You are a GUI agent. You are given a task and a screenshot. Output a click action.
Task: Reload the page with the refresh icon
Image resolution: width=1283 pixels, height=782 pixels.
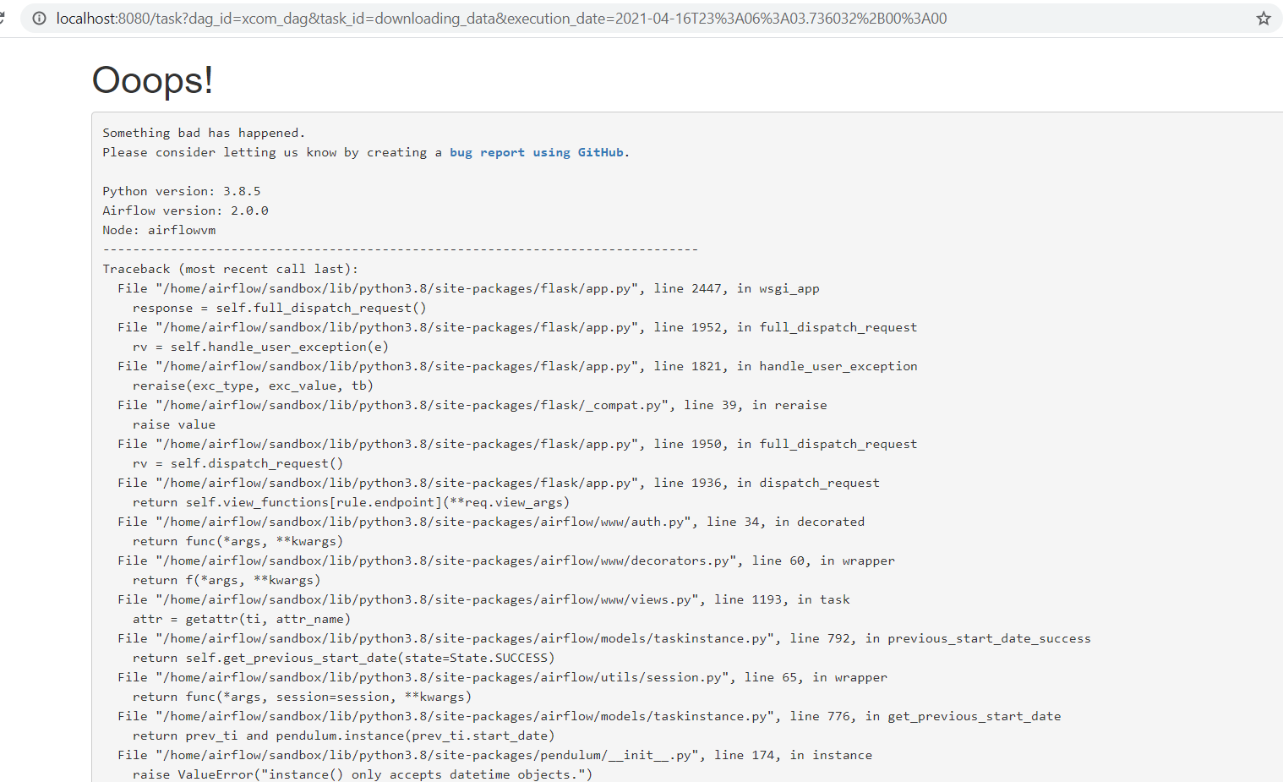click(x=3, y=19)
